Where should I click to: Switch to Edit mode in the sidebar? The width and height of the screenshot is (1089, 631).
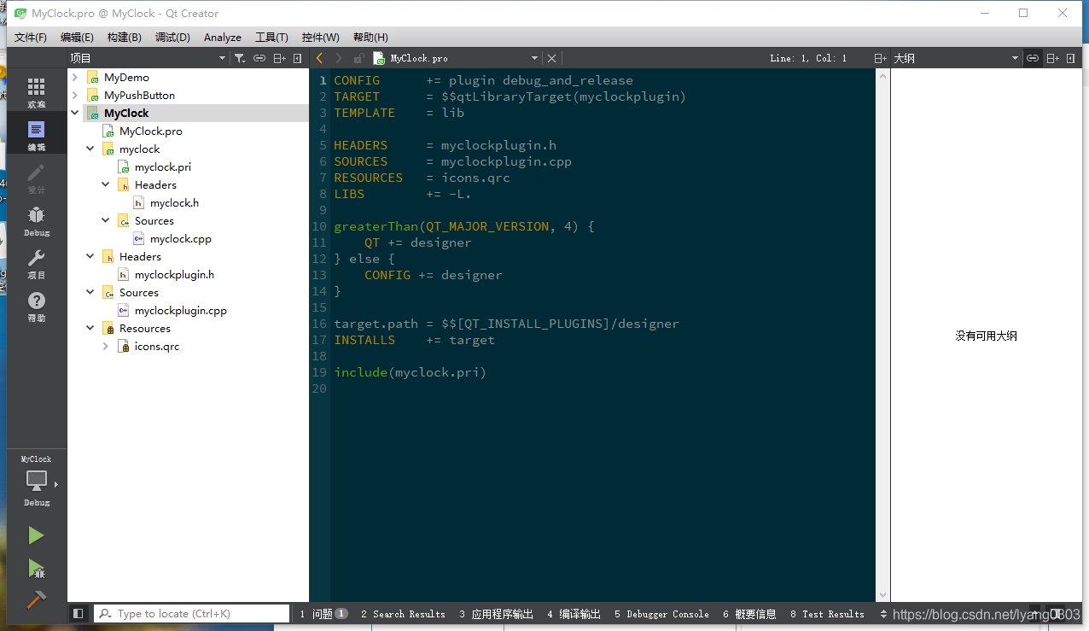pos(37,135)
